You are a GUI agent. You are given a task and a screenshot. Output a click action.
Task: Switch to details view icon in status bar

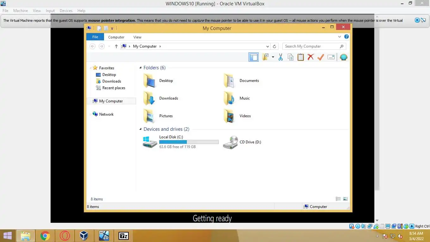(x=338, y=199)
